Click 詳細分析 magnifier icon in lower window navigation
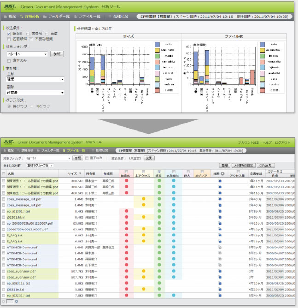The image size is (298, 308). 18,150
